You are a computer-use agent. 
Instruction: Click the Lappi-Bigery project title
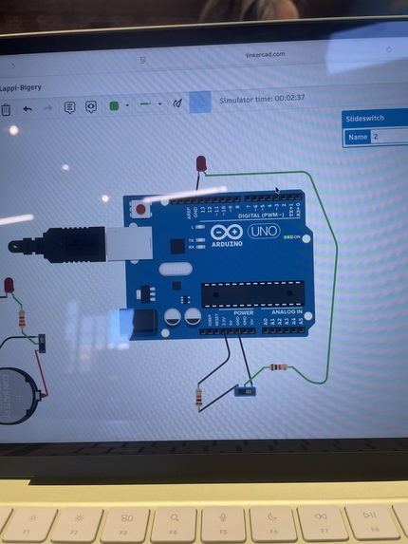pos(21,87)
